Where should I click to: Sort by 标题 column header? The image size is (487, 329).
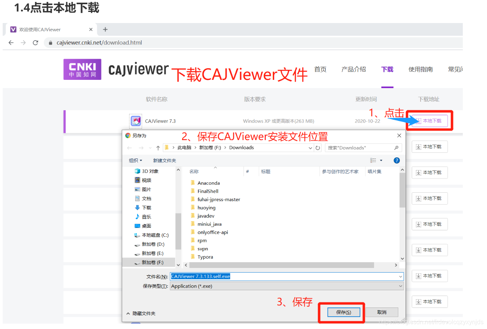tap(266, 172)
